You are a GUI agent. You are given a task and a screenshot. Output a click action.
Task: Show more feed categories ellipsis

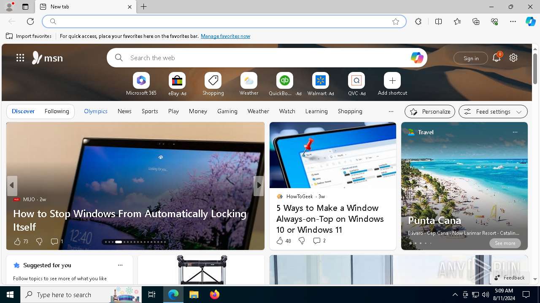391,112
